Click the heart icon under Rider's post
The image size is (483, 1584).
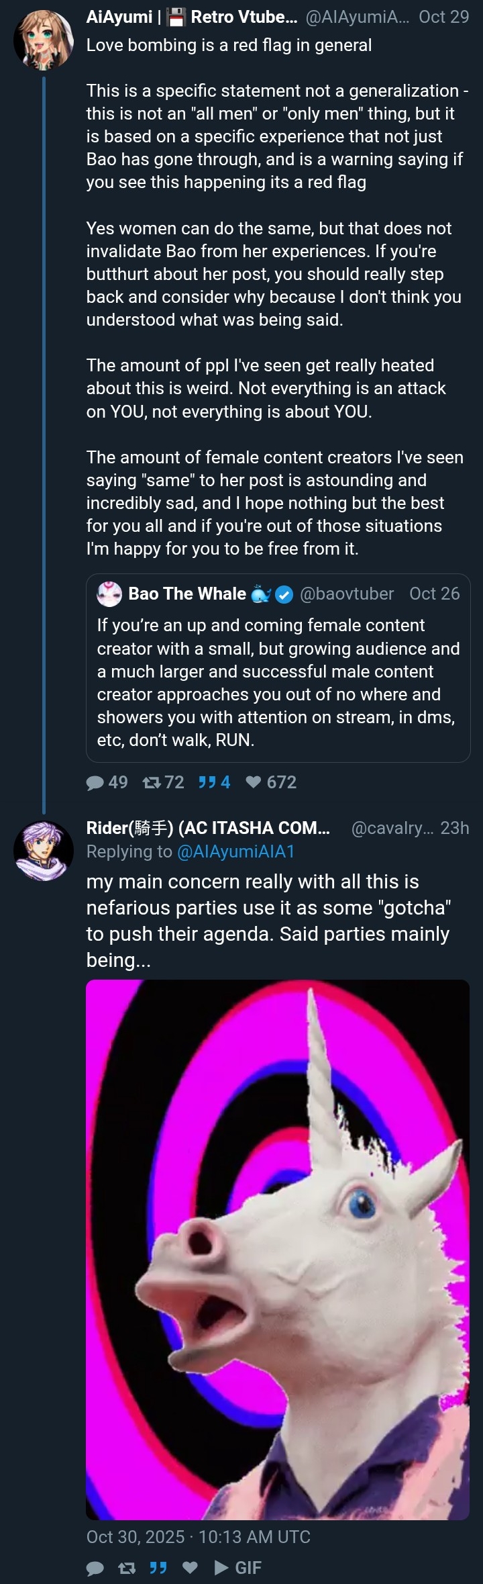[191, 1568]
